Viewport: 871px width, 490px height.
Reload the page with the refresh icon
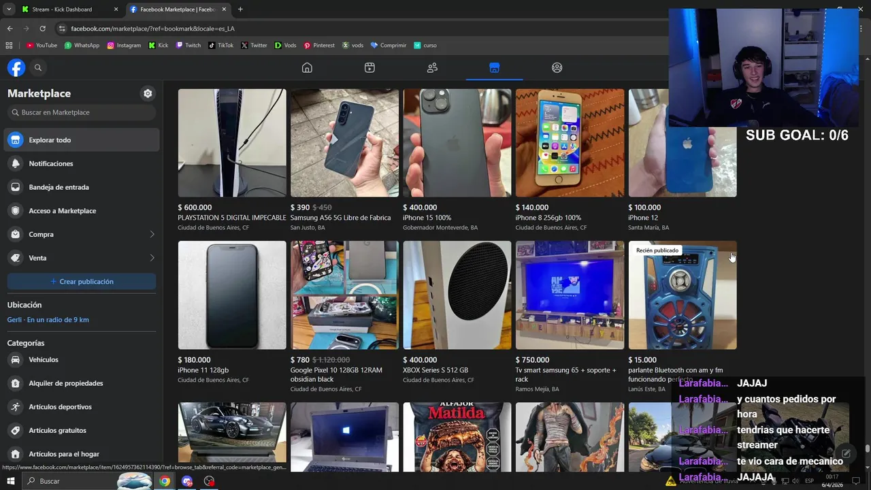(42, 29)
